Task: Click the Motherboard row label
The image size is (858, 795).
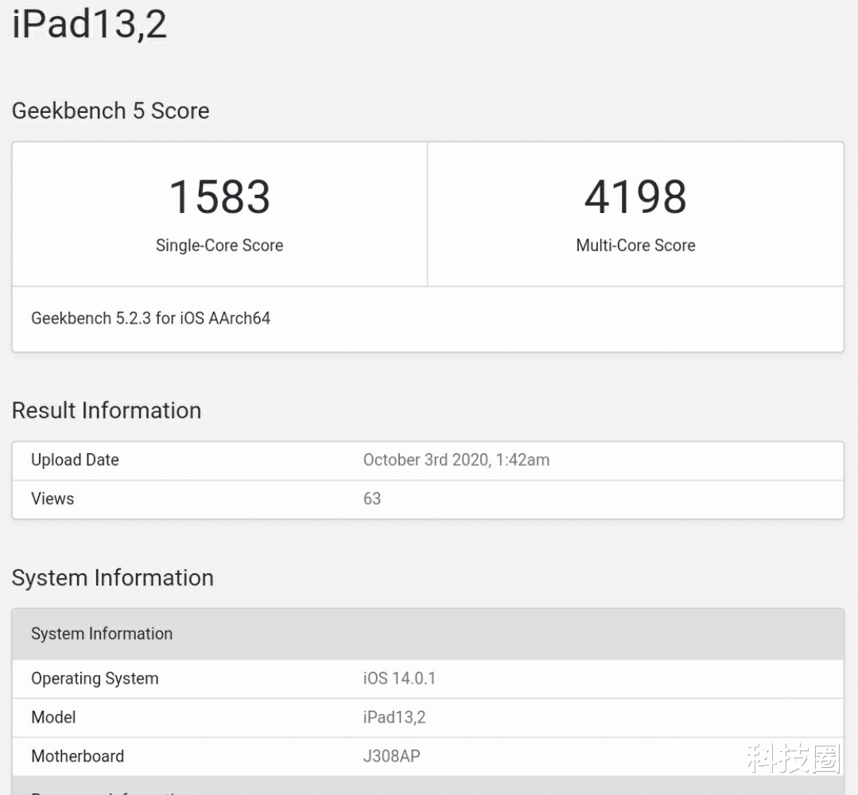Action: (x=78, y=756)
